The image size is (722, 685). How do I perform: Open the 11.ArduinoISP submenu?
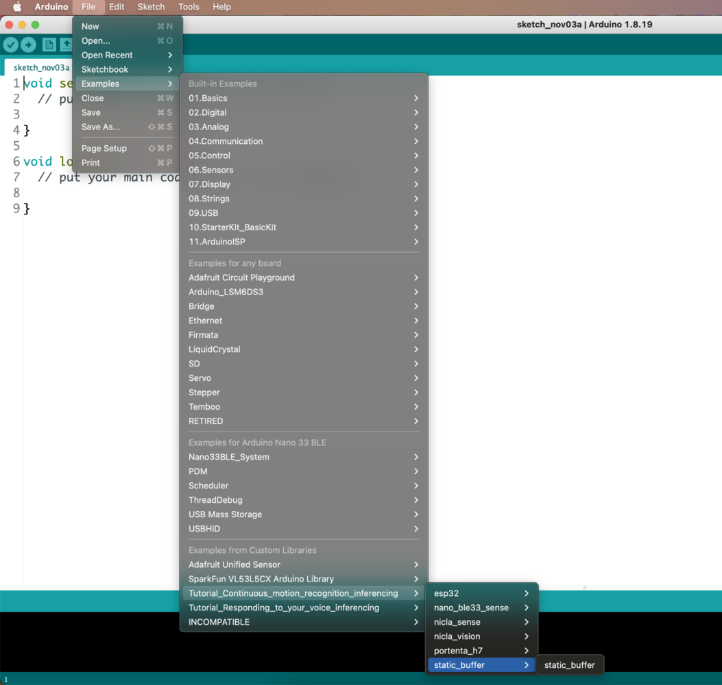304,242
